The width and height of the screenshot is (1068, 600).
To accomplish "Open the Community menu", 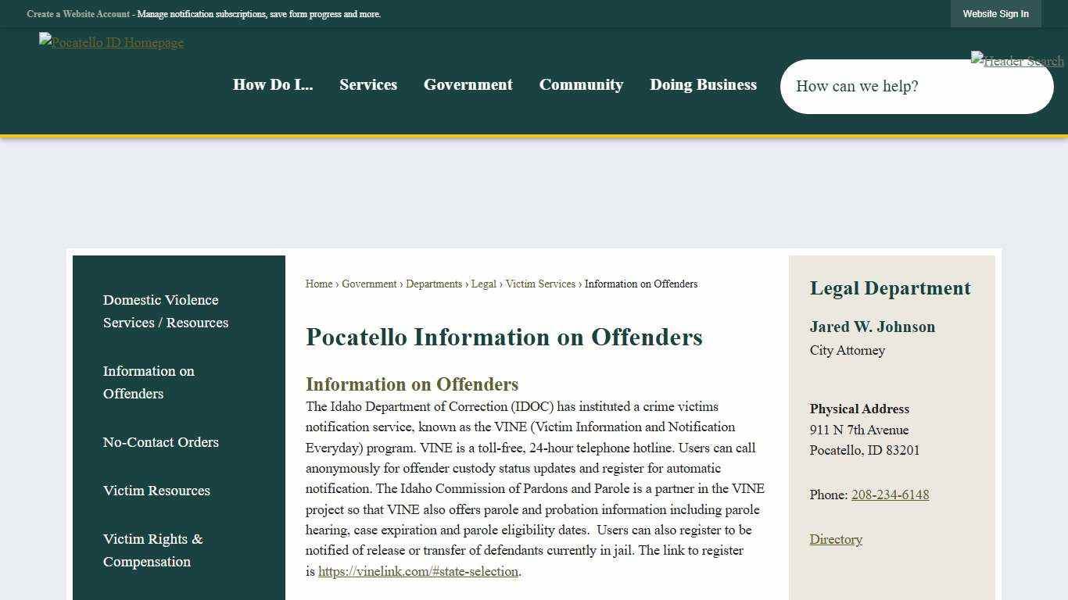I will [x=581, y=84].
